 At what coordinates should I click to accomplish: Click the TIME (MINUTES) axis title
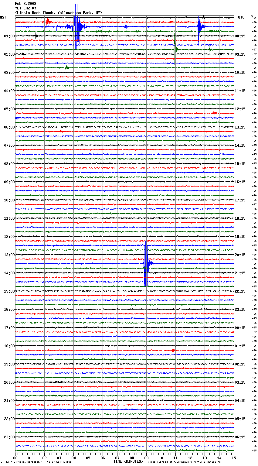(128, 461)
